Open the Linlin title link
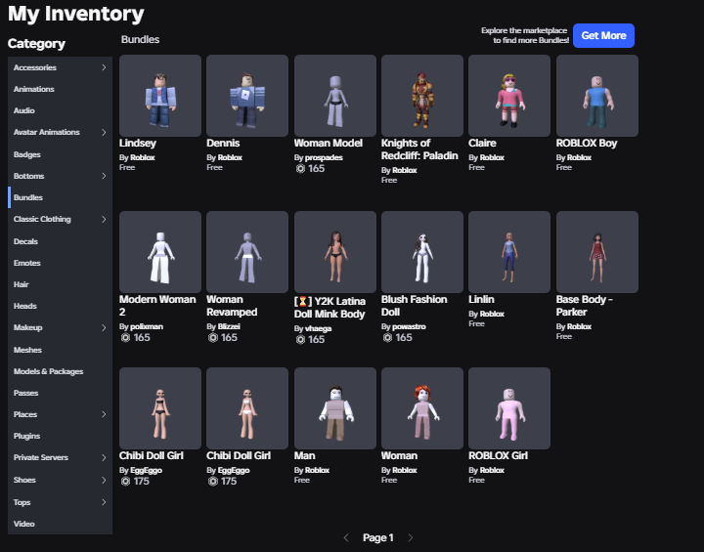 tap(481, 299)
